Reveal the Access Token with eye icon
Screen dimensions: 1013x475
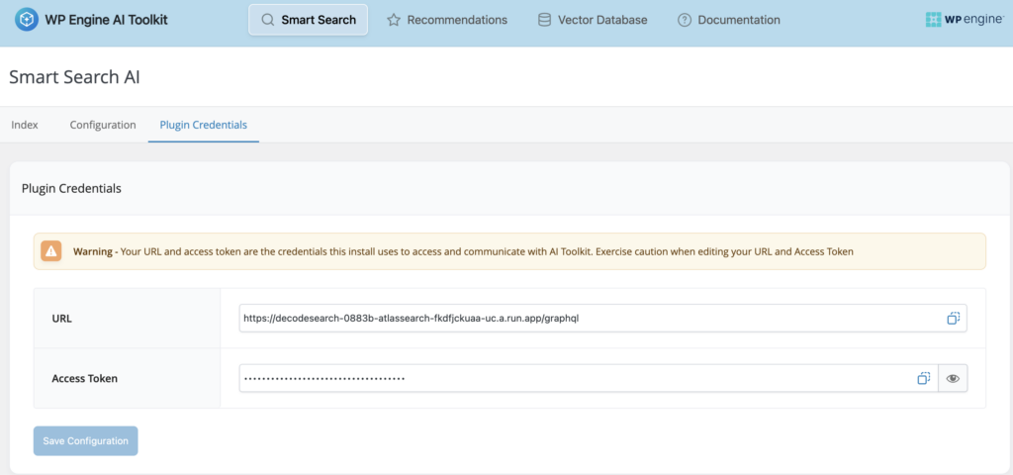(953, 378)
